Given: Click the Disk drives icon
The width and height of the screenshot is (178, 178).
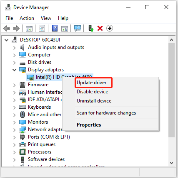Looking at the screenshot, I should [23, 63].
